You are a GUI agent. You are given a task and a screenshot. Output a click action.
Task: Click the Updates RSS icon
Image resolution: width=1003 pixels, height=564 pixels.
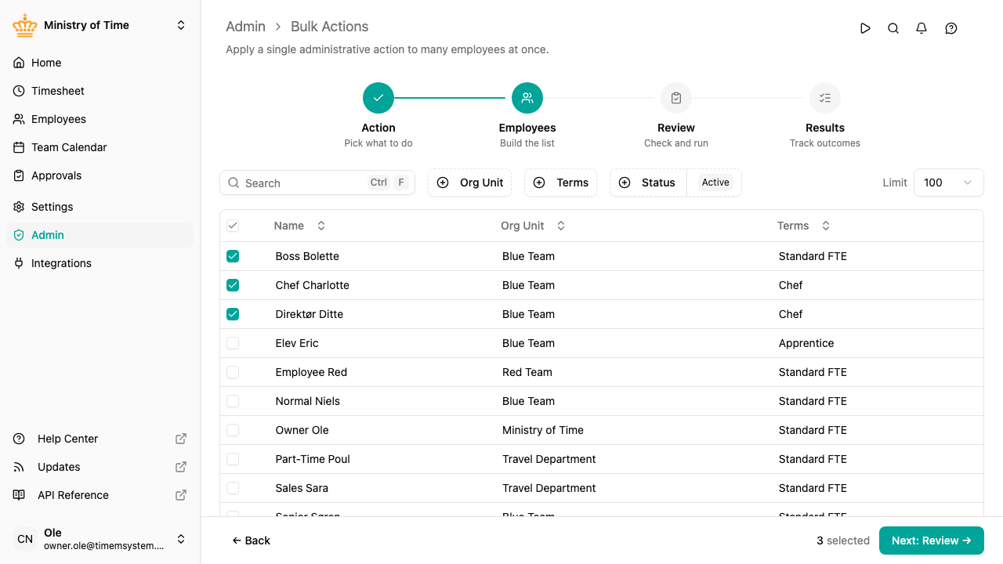click(x=20, y=467)
